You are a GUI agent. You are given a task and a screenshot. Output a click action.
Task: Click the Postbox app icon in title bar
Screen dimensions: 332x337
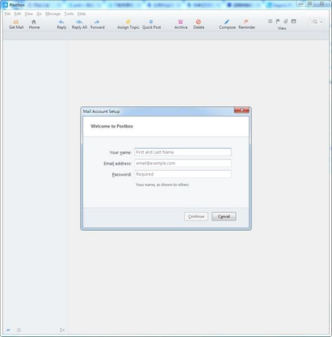[x=5, y=5]
